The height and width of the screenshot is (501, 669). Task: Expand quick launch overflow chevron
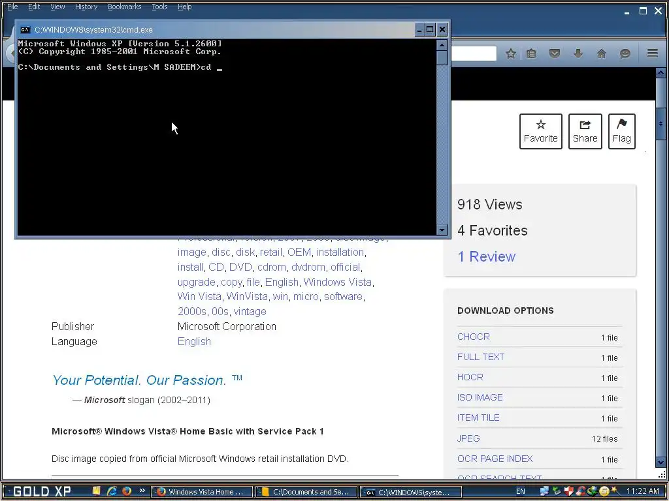(x=142, y=491)
